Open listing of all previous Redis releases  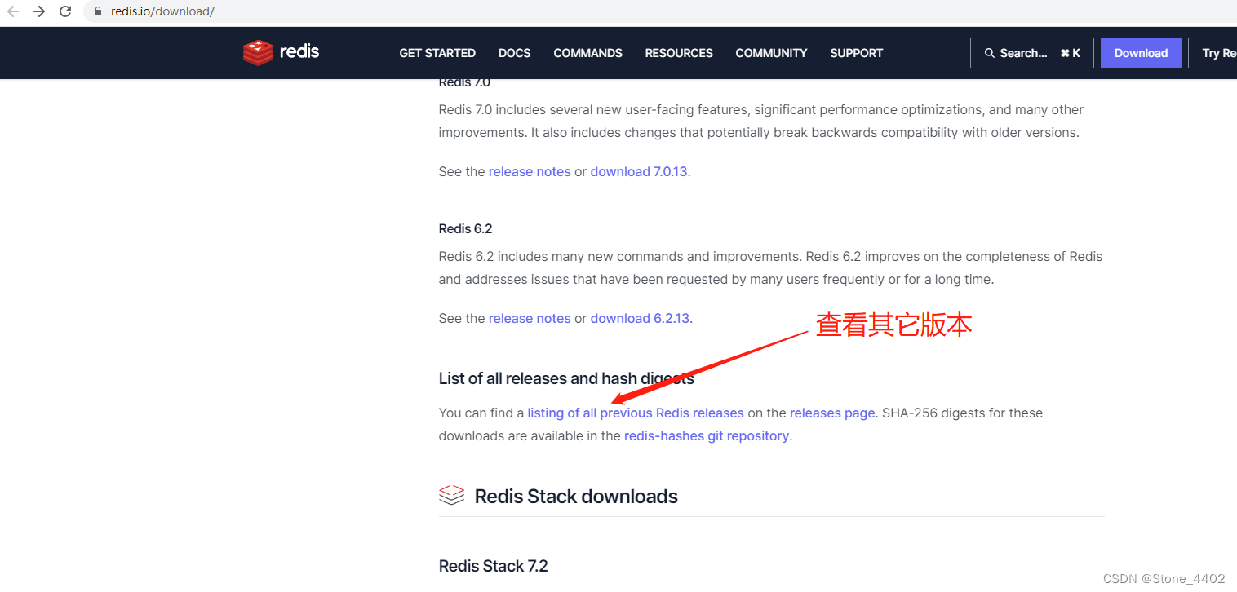click(x=636, y=413)
